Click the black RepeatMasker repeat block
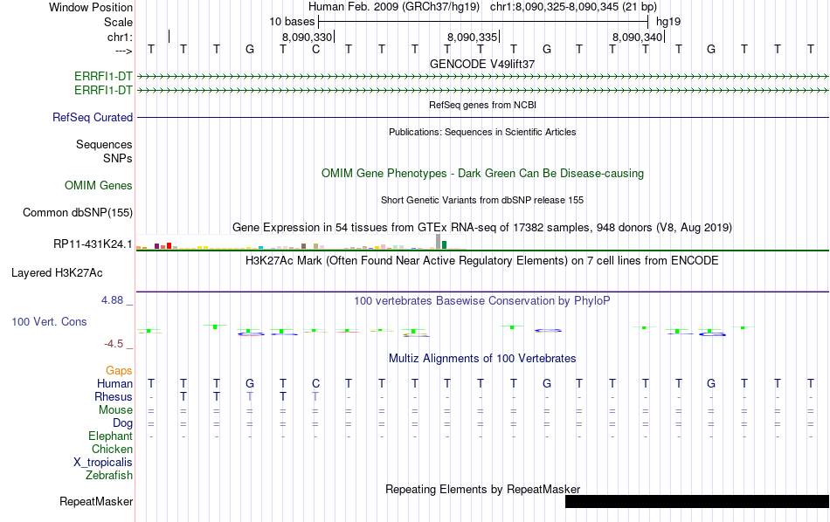The image size is (830, 522). point(696,501)
